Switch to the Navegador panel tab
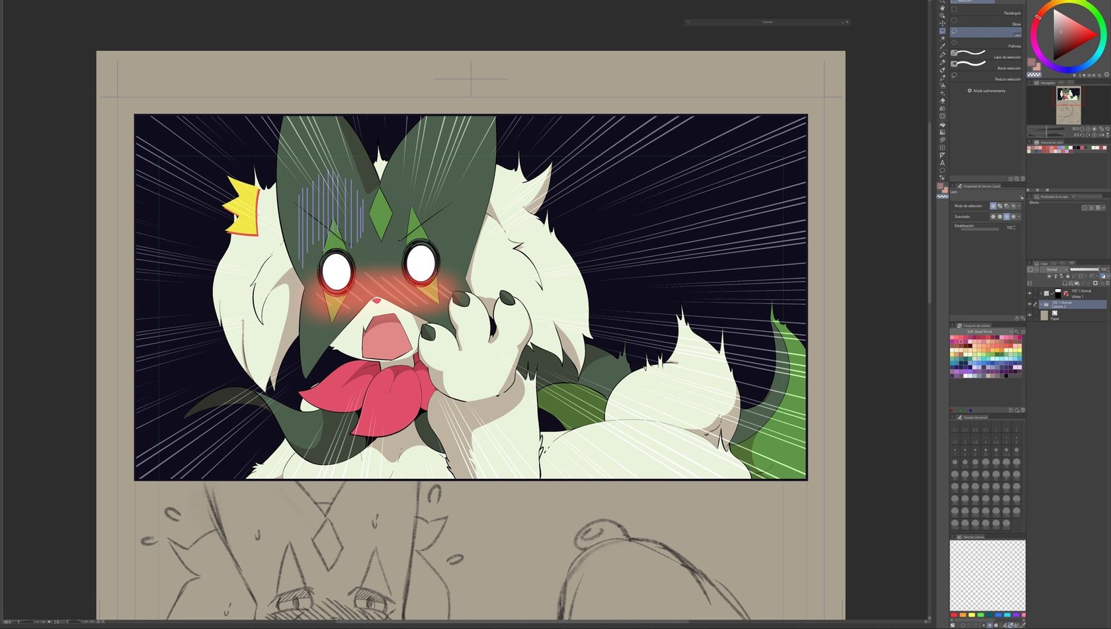Image resolution: width=1111 pixels, height=629 pixels. [1048, 83]
